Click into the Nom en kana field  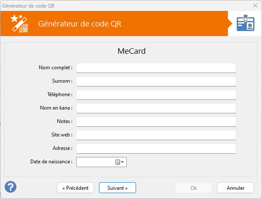click(156, 108)
